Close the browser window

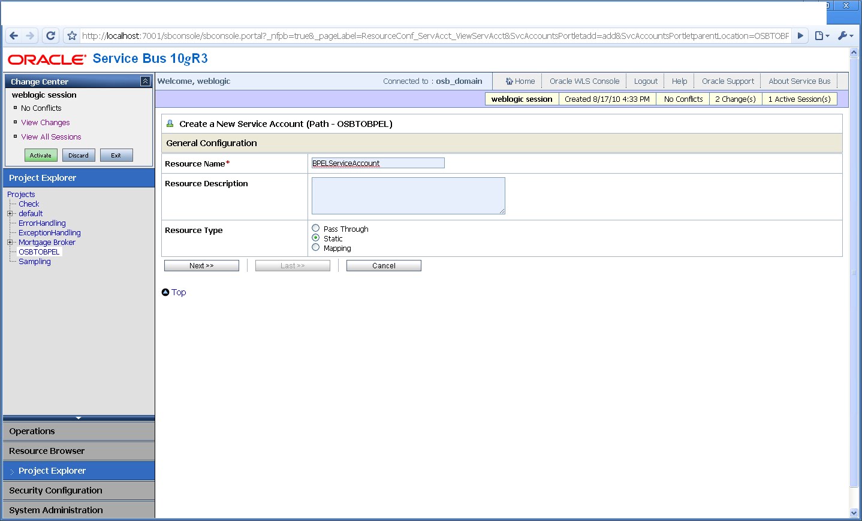coord(846,5)
